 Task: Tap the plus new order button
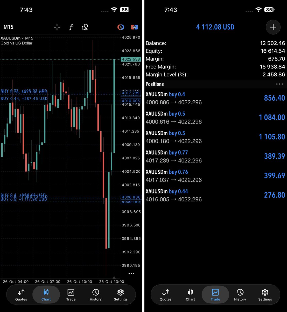point(273,27)
